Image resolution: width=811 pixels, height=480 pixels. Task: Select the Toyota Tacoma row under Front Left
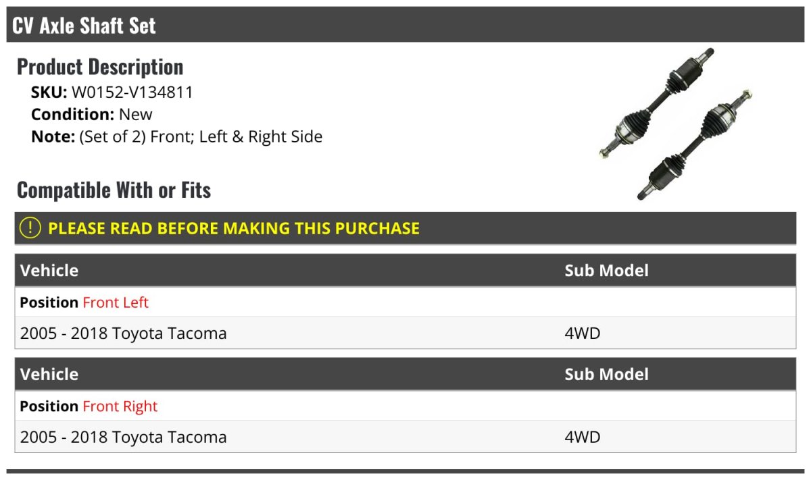pos(124,334)
